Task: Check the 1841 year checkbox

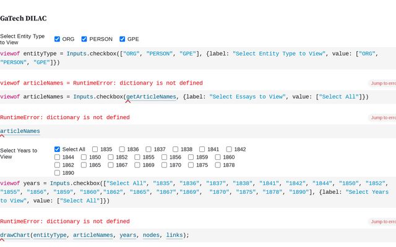Action: pyautogui.click(x=202, y=149)
